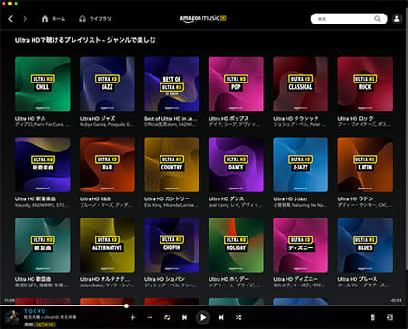
Task: Click the Ultra HD badge in the player
Action: pos(45,324)
